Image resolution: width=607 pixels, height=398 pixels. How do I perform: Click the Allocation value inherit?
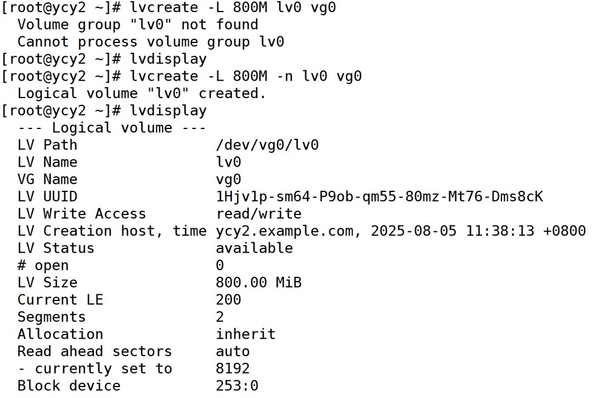(245, 334)
